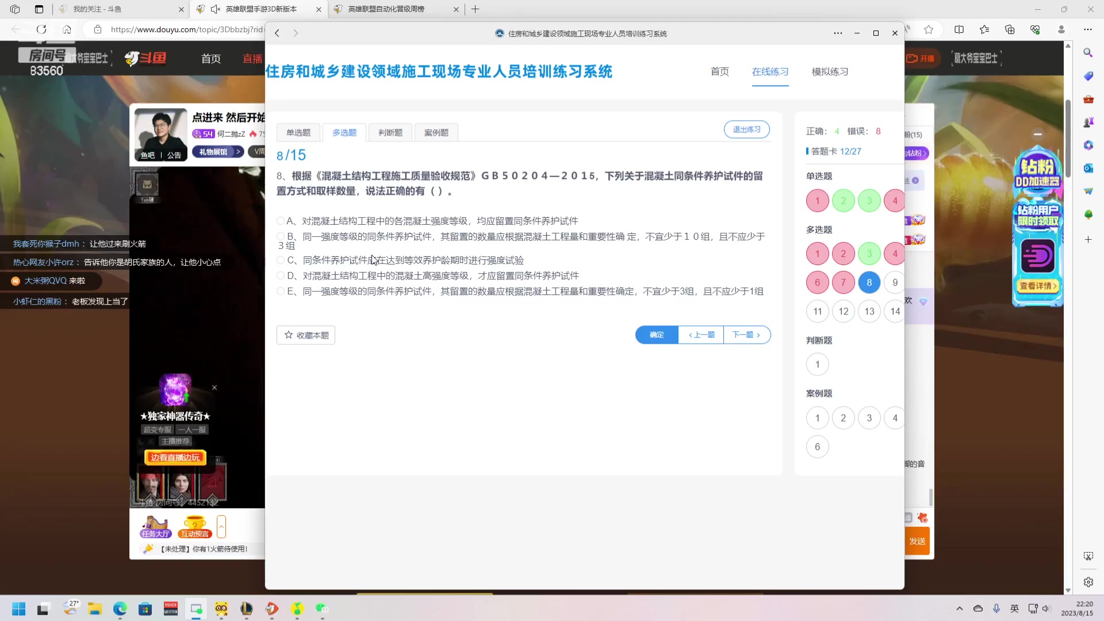1104x621 pixels.
Task: Open popup window more options (three dots)
Action: (838, 33)
